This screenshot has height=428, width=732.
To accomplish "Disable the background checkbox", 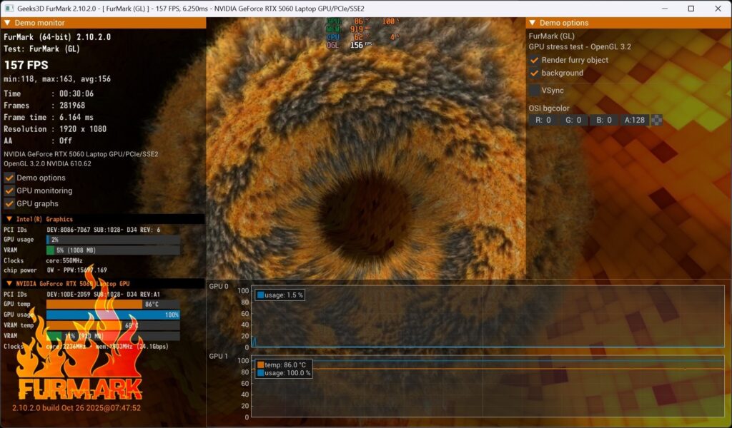I will (x=535, y=73).
